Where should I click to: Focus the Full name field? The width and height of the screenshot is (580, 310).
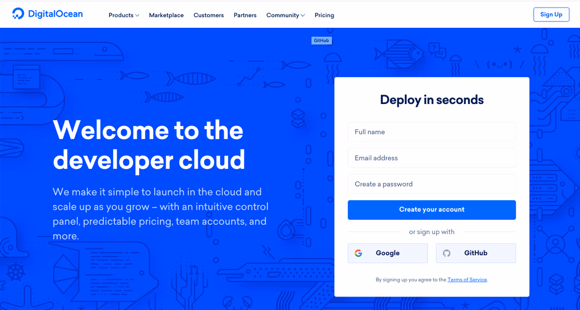(x=432, y=132)
